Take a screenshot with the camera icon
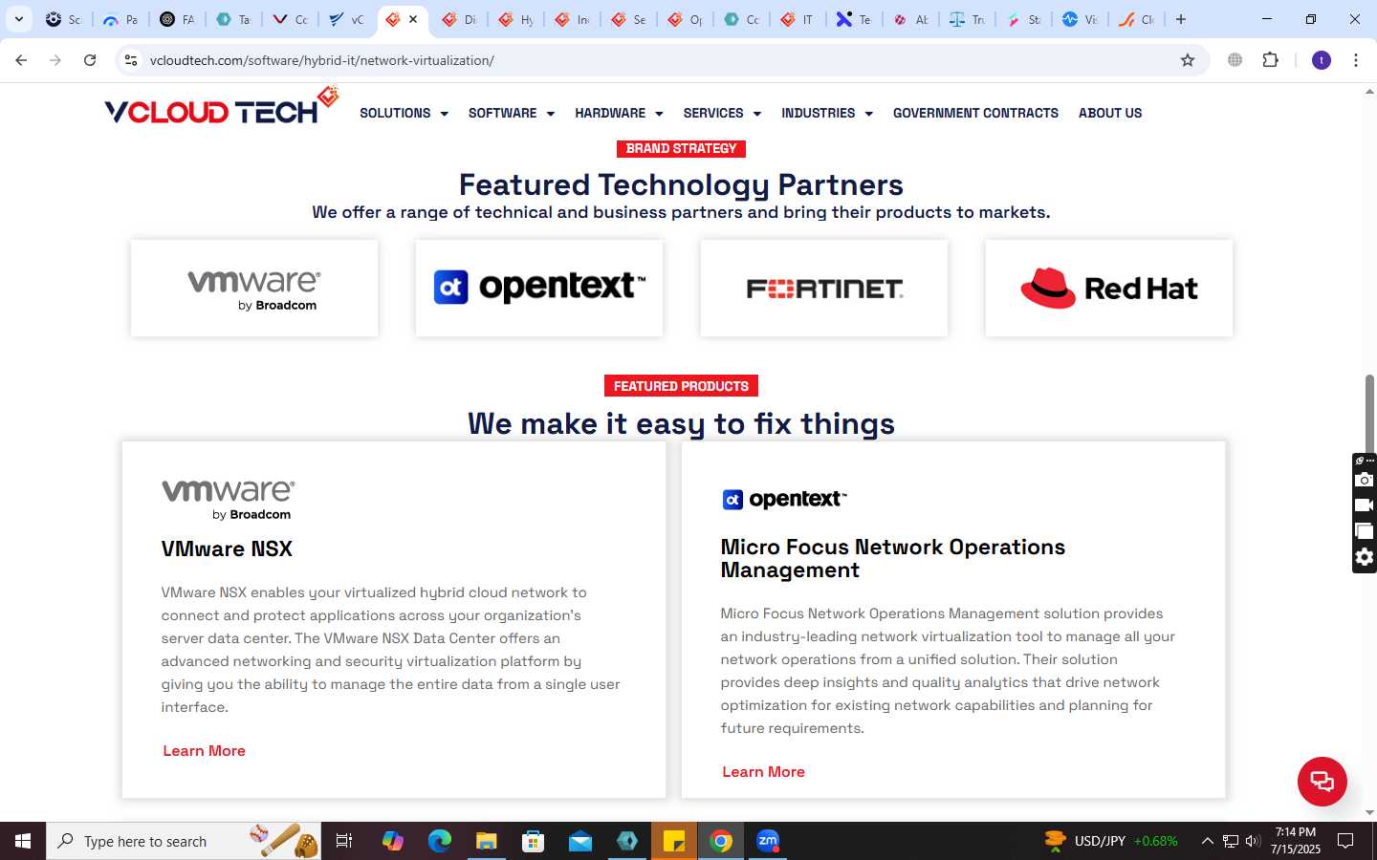Screen dimensions: 1377x860 tap(1365, 480)
